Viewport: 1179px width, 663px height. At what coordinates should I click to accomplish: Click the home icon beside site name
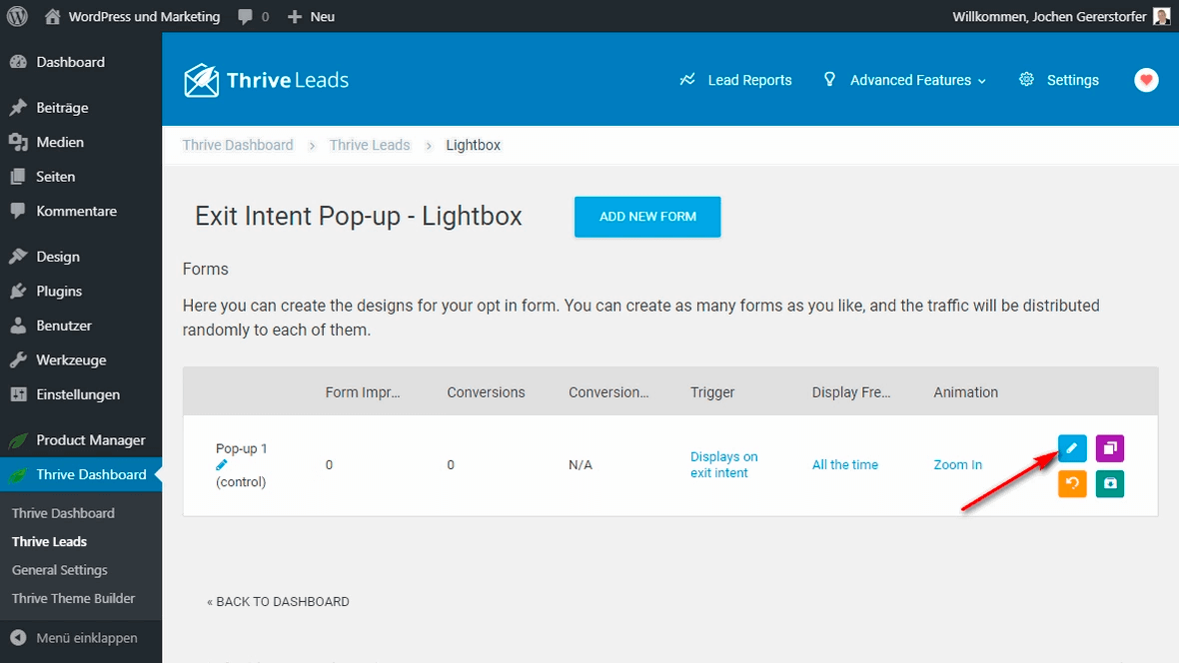click(x=52, y=16)
